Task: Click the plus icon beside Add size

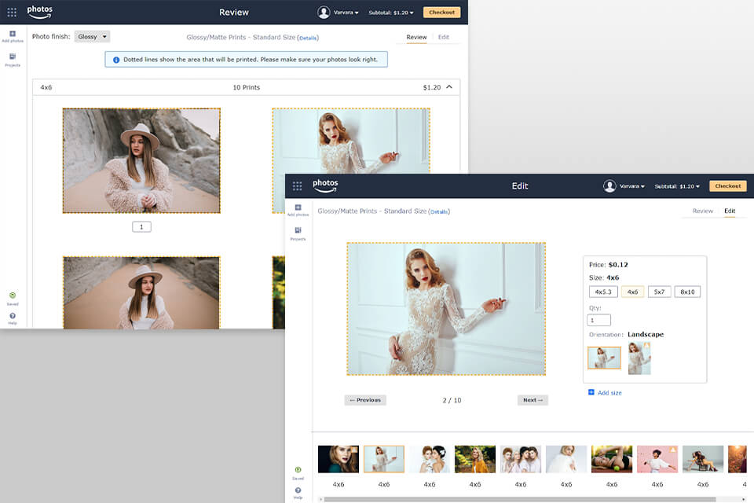Action: [591, 392]
